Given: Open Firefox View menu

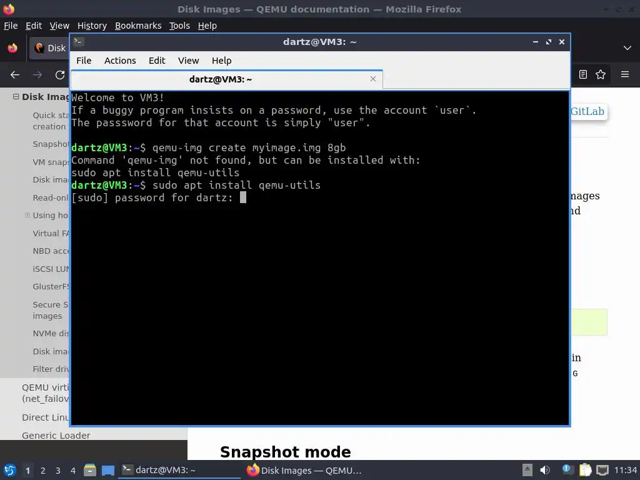Looking at the screenshot, I should (59, 26).
